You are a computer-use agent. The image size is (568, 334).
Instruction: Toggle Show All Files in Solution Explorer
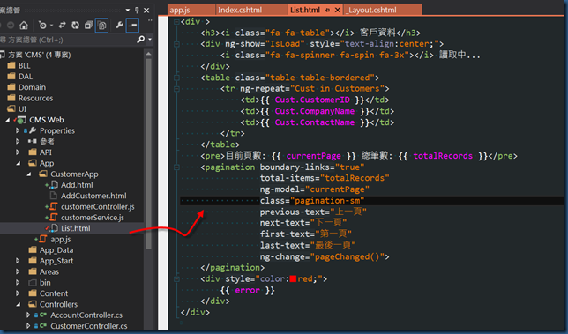[101, 25]
